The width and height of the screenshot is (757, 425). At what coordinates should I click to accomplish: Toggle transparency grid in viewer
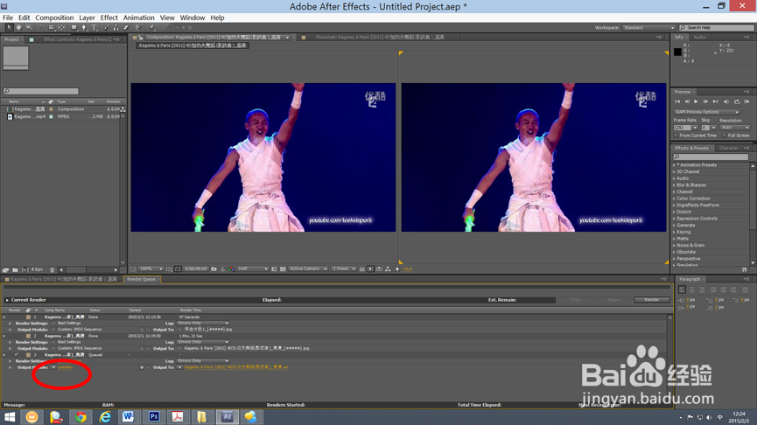[283, 268]
